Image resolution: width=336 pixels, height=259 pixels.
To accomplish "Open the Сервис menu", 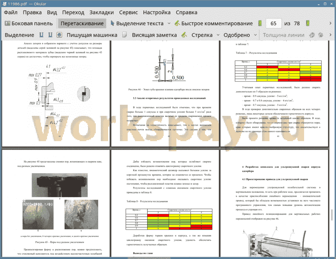I will tap(128, 12).
